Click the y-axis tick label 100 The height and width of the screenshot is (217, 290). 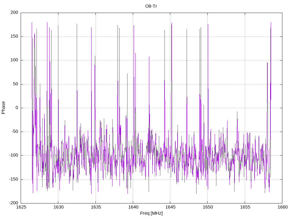(x=14, y=60)
